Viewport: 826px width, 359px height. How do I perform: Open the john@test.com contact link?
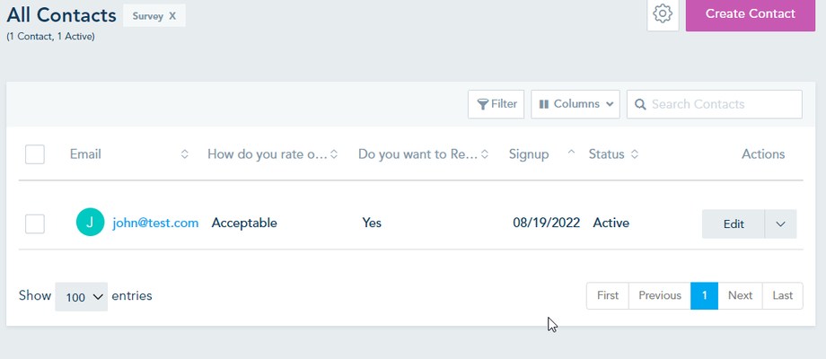(x=155, y=223)
